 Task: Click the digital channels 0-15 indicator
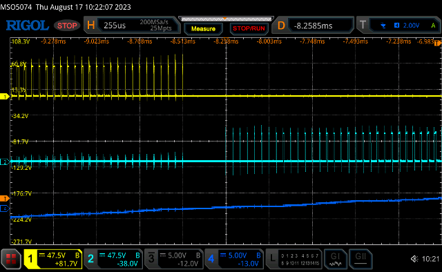[300, 260]
